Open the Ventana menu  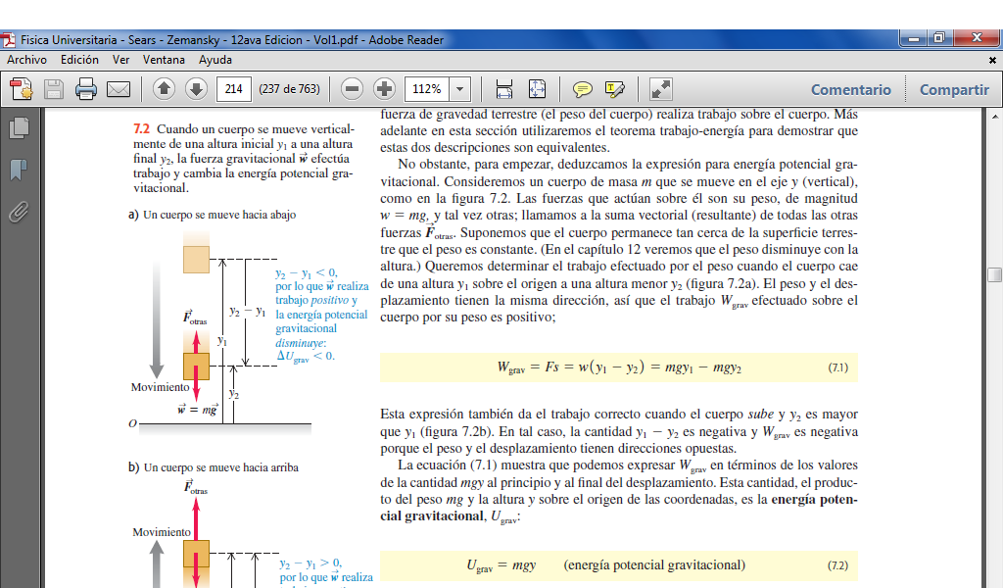(164, 60)
